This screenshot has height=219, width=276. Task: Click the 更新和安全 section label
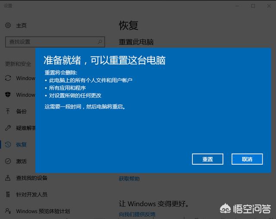click(18, 64)
